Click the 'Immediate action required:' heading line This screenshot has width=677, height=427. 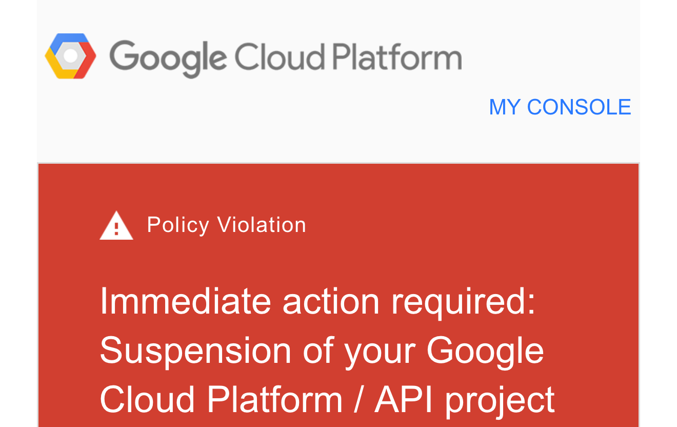[317, 301]
